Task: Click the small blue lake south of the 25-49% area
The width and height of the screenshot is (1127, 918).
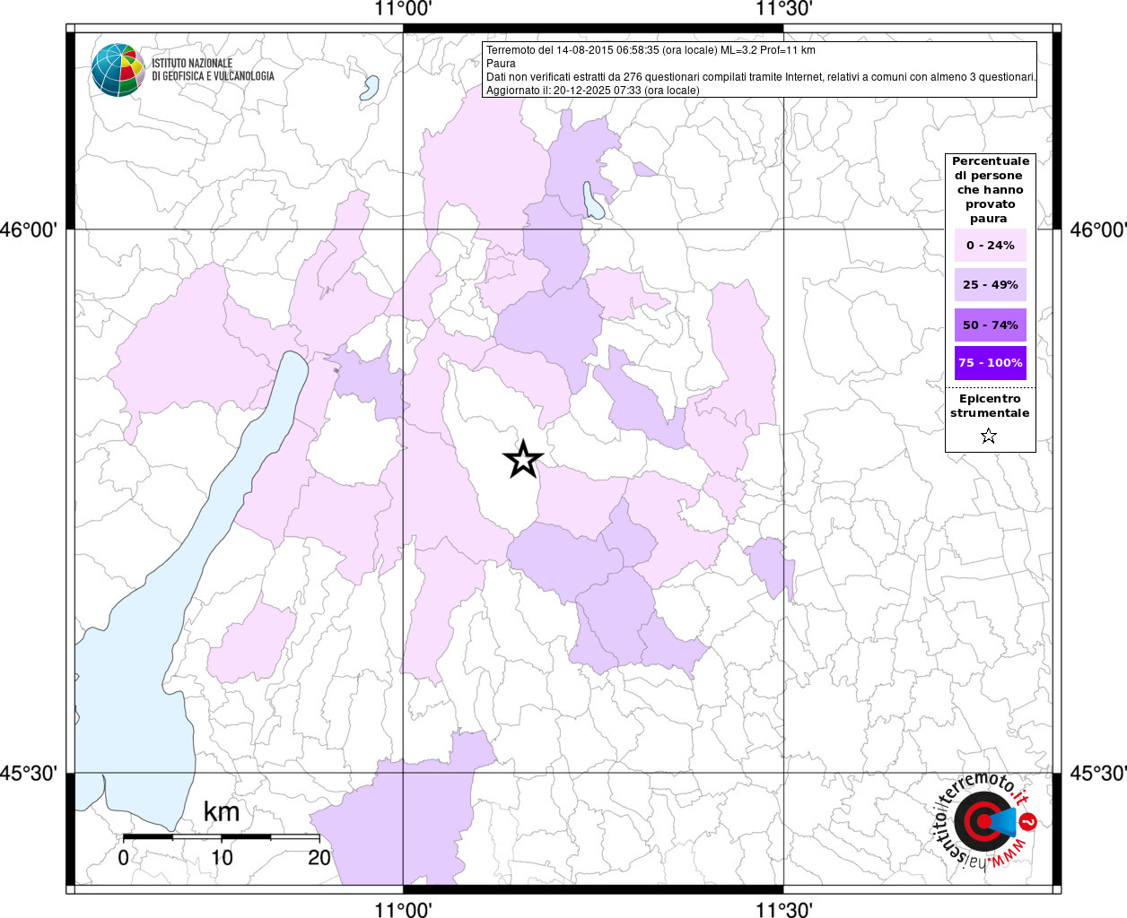Action: pos(593,201)
